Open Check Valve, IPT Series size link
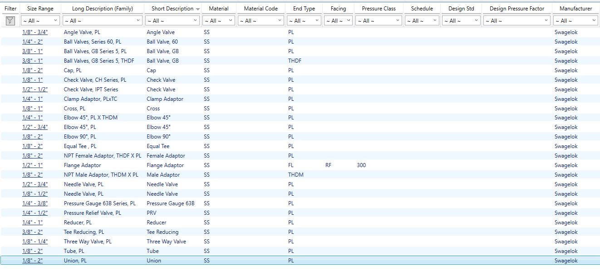The width and height of the screenshot is (600, 272). click(35, 89)
